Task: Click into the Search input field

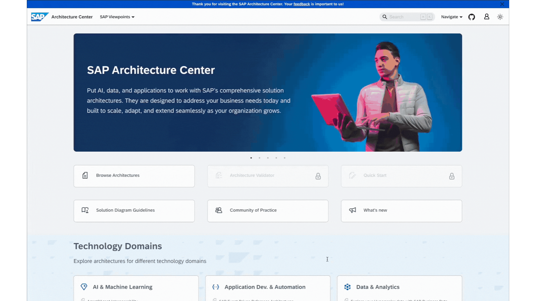Action: tap(403, 17)
